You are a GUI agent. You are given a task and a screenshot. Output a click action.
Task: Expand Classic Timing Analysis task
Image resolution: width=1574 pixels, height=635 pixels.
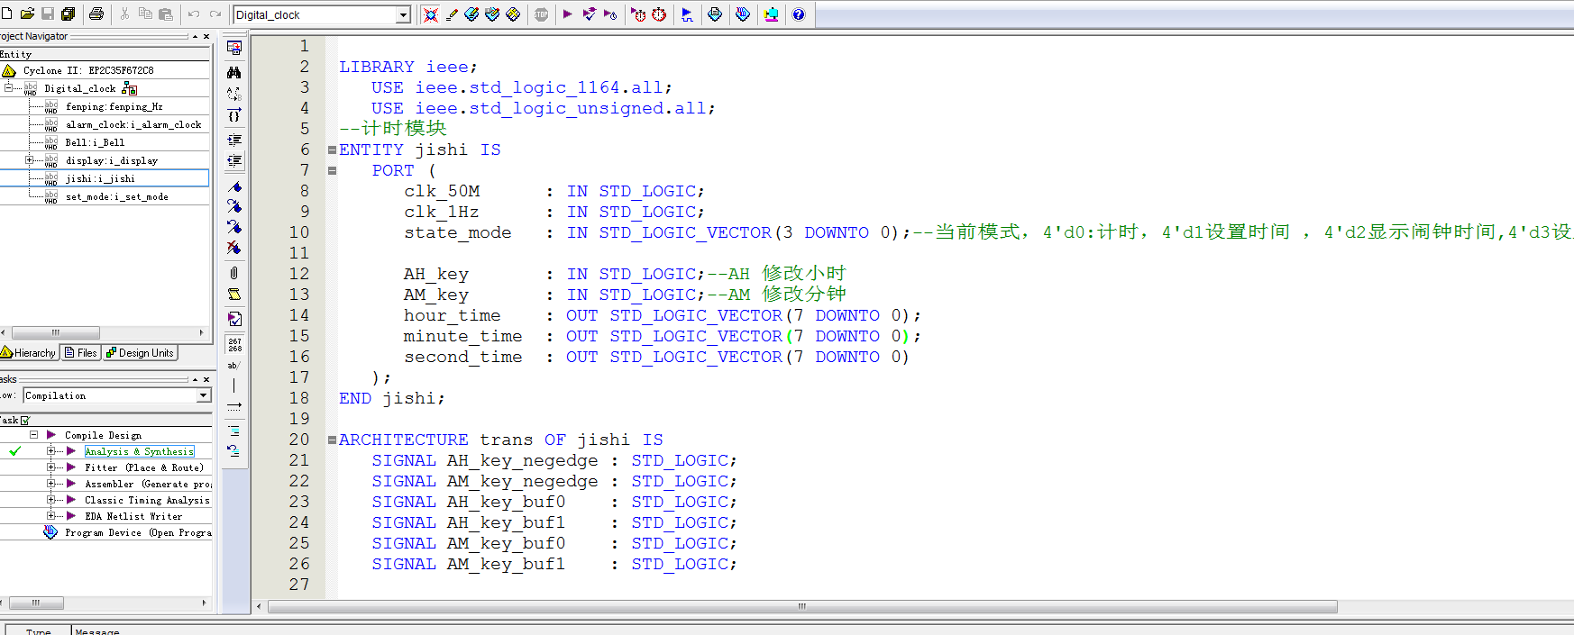point(51,500)
